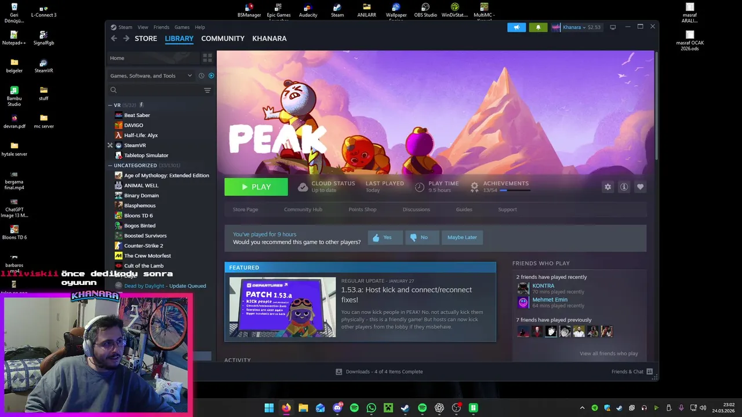Open friend Mehmet Emin's profile

pos(550,299)
